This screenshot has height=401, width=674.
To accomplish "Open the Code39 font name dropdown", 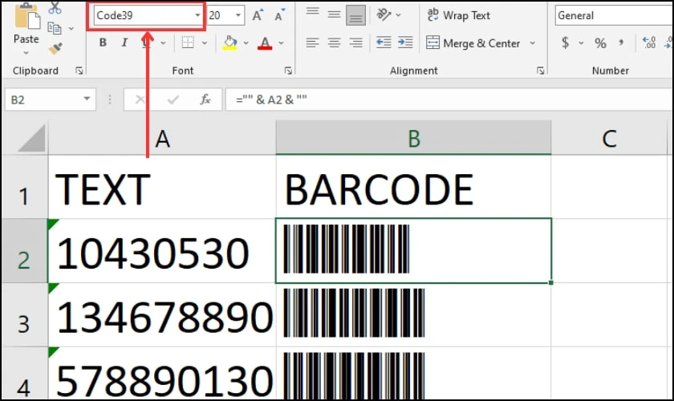I will click(x=197, y=15).
